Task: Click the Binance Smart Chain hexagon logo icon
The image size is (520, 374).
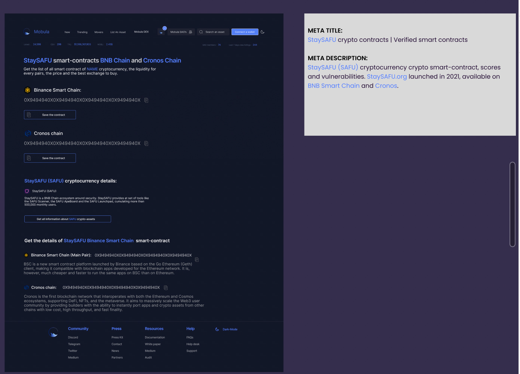Action: tap(27, 90)
